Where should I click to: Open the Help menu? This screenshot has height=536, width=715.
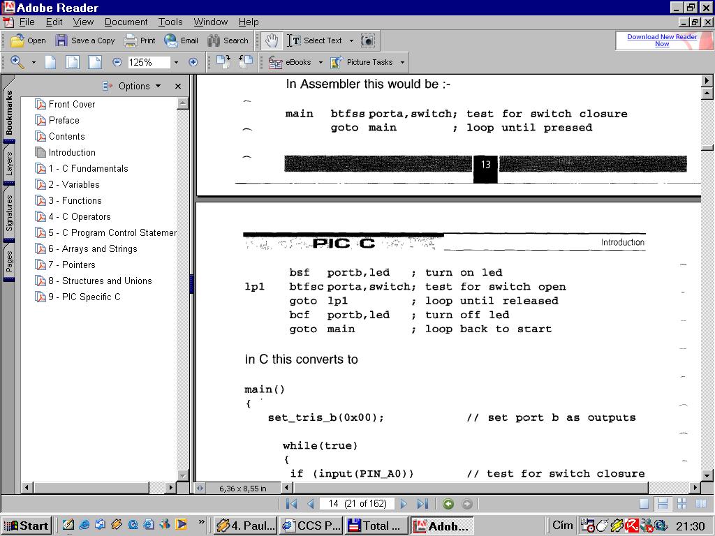[249, 22]
